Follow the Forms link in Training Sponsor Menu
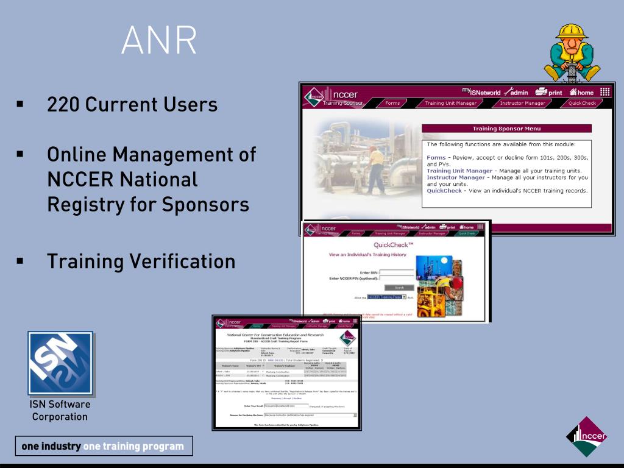 click(x=436, y=158)
